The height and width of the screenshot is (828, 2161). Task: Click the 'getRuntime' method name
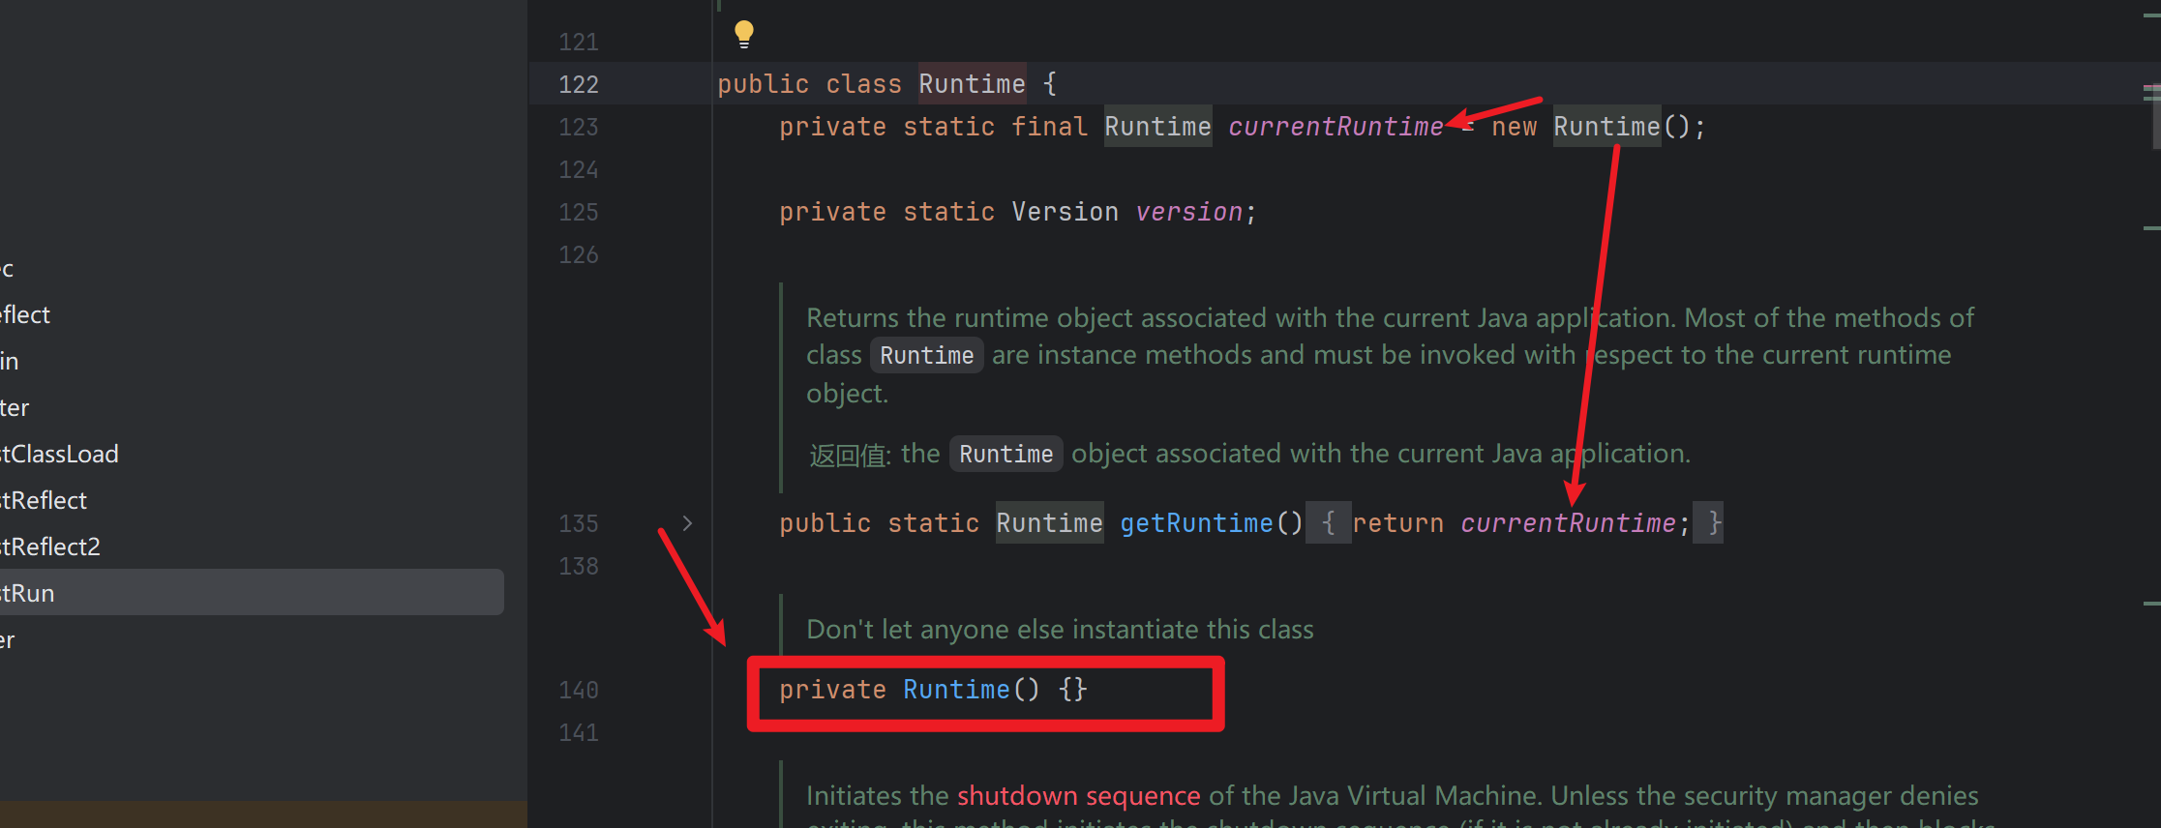[x=1196, y=523]
